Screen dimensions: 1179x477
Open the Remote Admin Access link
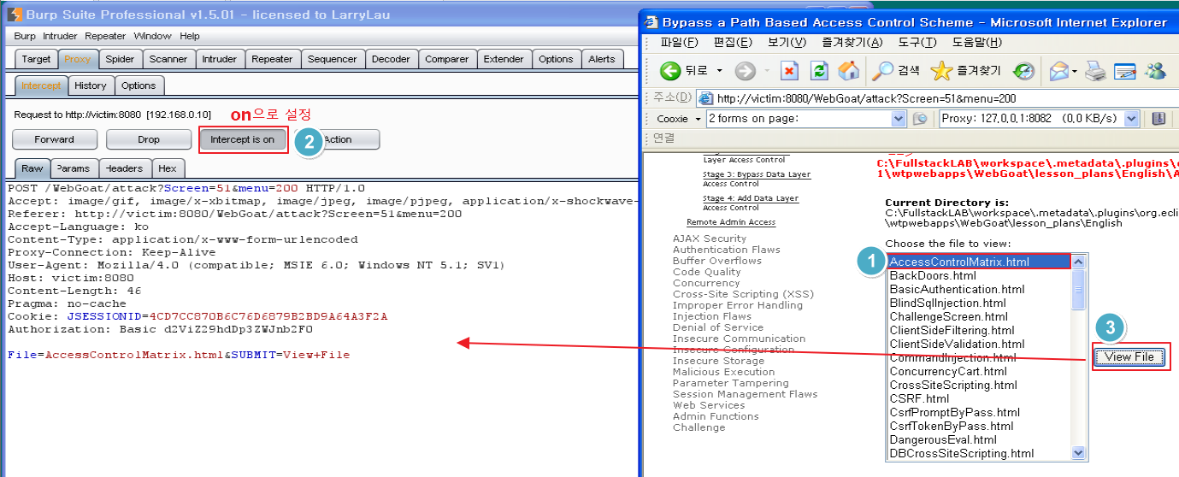731,222
